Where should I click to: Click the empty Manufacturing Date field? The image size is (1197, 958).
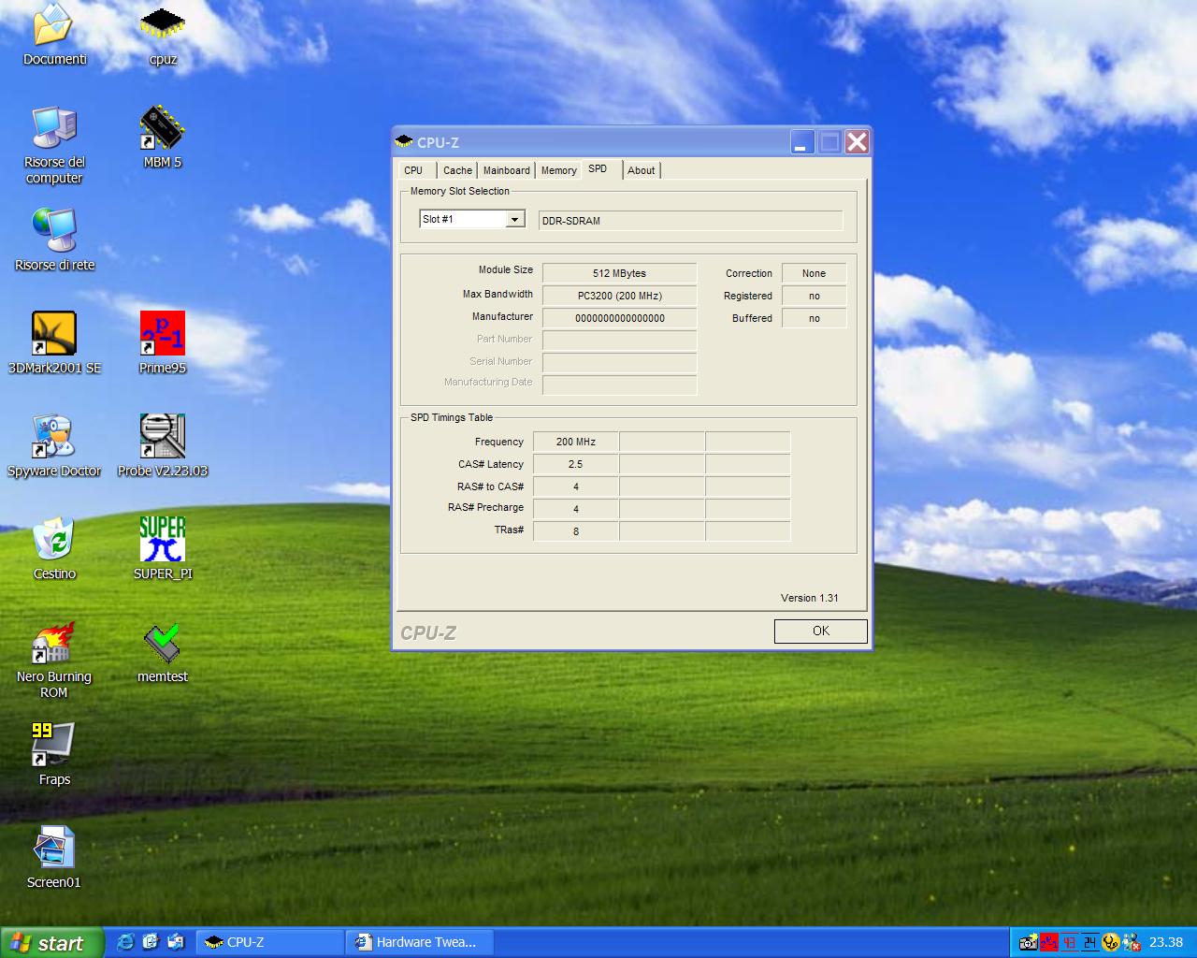[619, 385]
